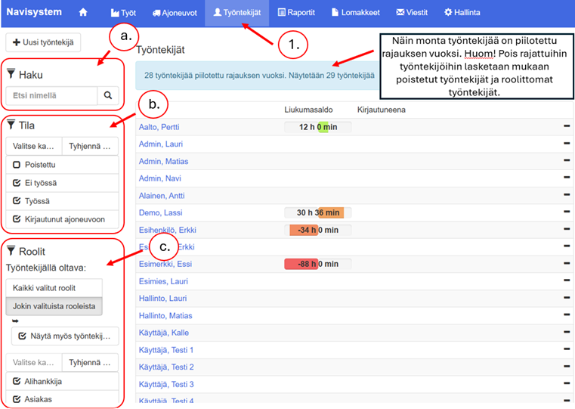
Task: Click minus icon on Demo, Lassi row
Action: [566, 213]
